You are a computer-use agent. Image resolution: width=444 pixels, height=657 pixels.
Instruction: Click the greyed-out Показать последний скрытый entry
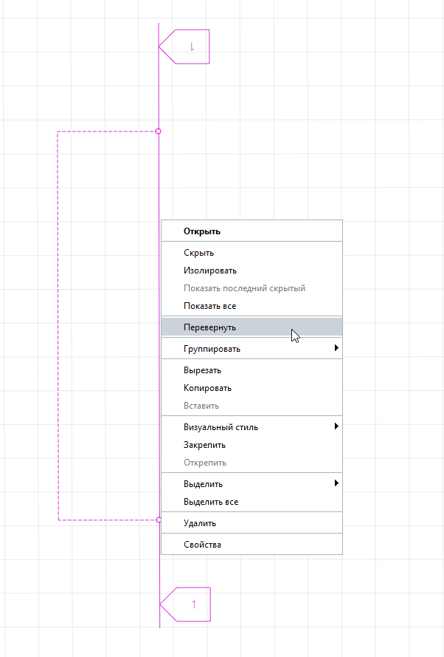(244, 288)
